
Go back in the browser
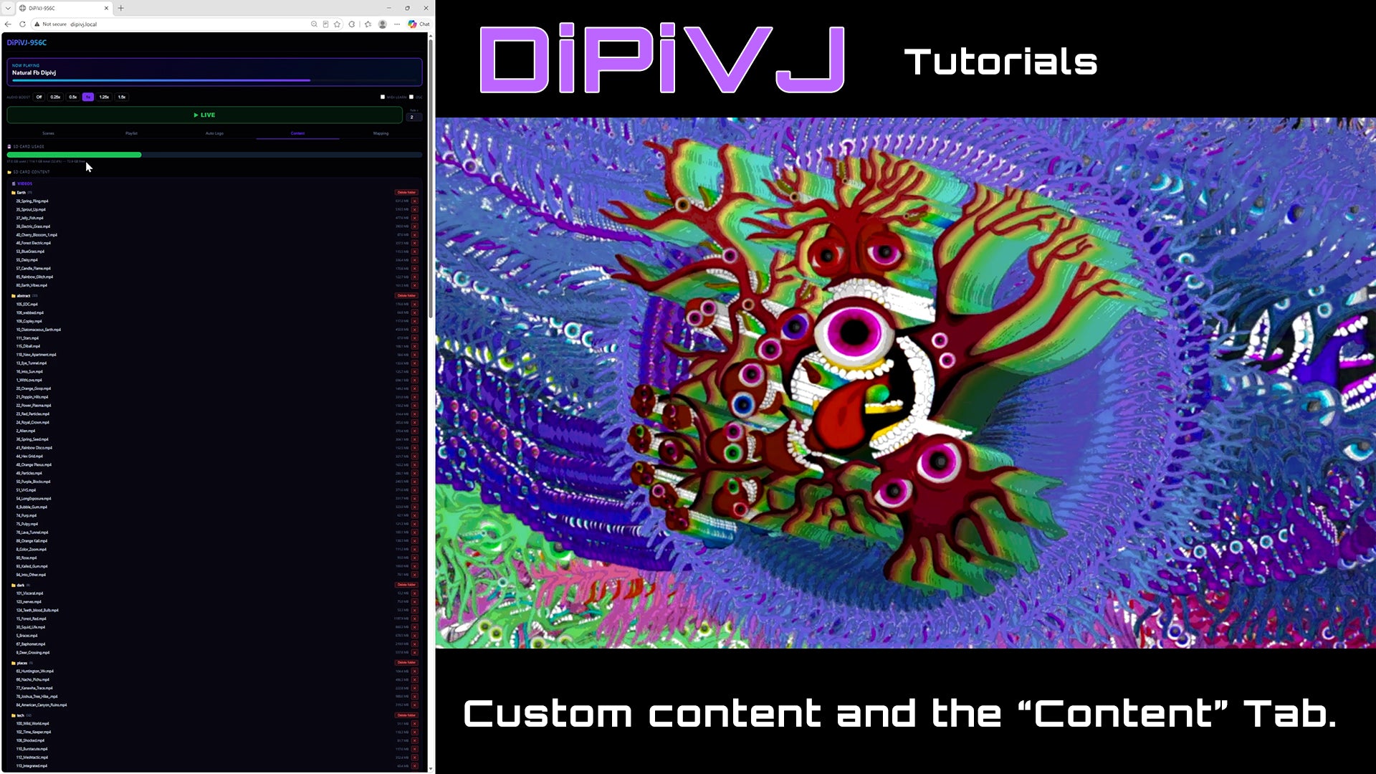click(x=8, y=24)
